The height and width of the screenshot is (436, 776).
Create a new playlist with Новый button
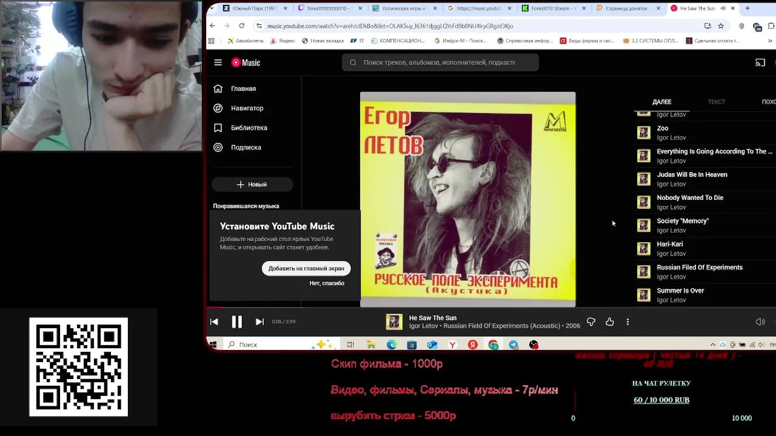click(x=252, y=184)
